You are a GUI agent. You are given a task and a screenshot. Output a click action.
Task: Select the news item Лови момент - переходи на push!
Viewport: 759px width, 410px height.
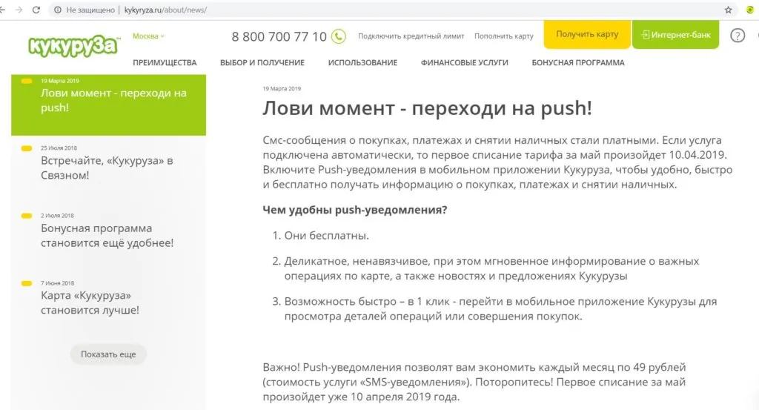pos(109,105)
